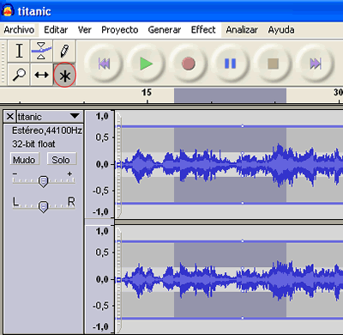Stop playback with the Stop button
This screenshot has width=343, height=335.
(273, 64)
